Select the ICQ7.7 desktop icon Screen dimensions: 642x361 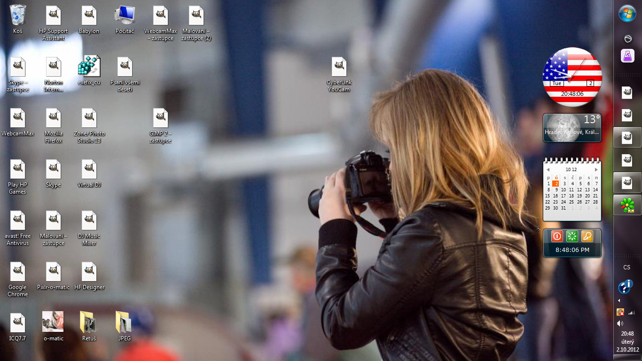(18, 322)
